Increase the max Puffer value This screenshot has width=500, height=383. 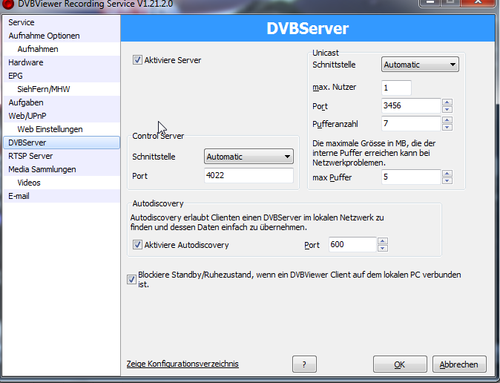(x=447, y=173)
